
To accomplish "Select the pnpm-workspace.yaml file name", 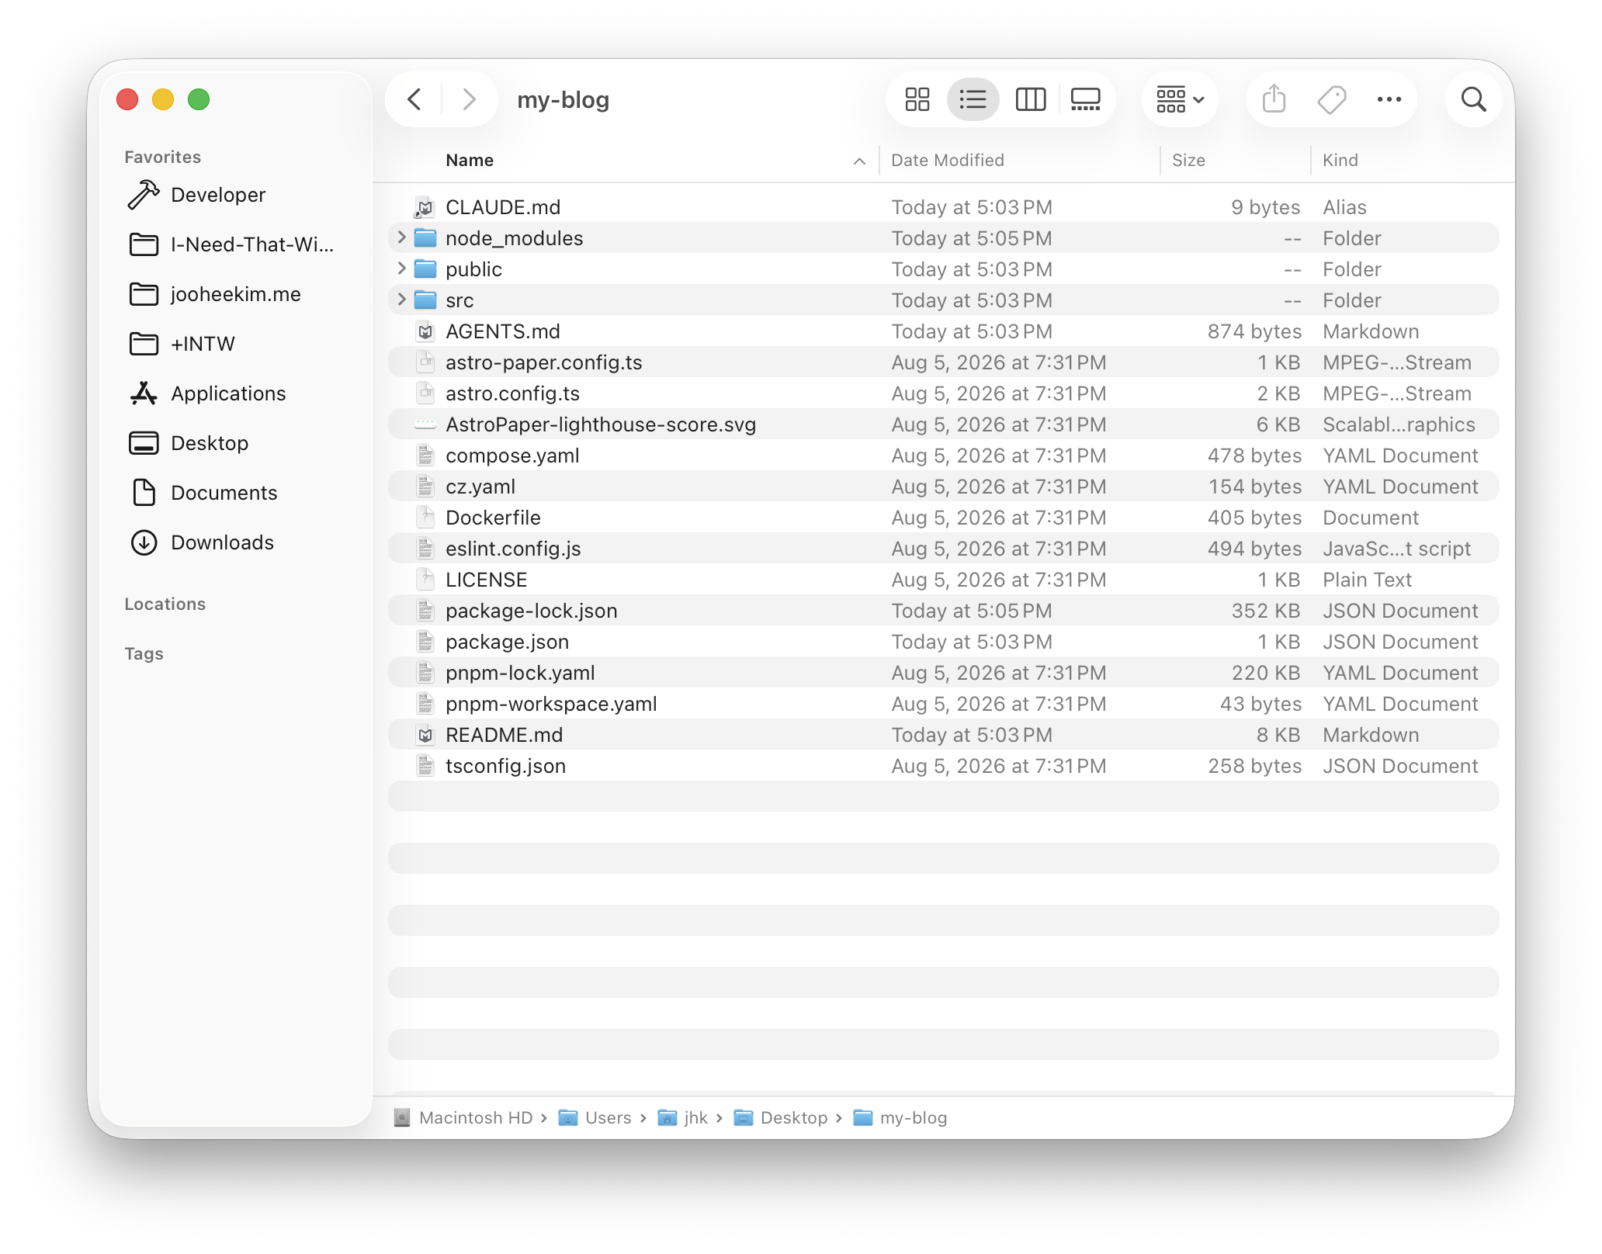I will point(551,704).
